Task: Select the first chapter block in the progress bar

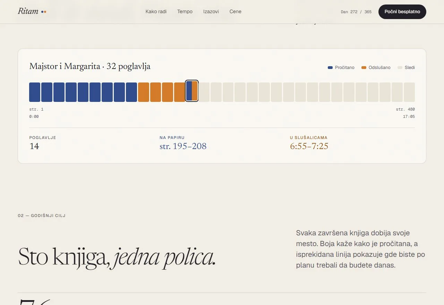Action: pos(35,92)
